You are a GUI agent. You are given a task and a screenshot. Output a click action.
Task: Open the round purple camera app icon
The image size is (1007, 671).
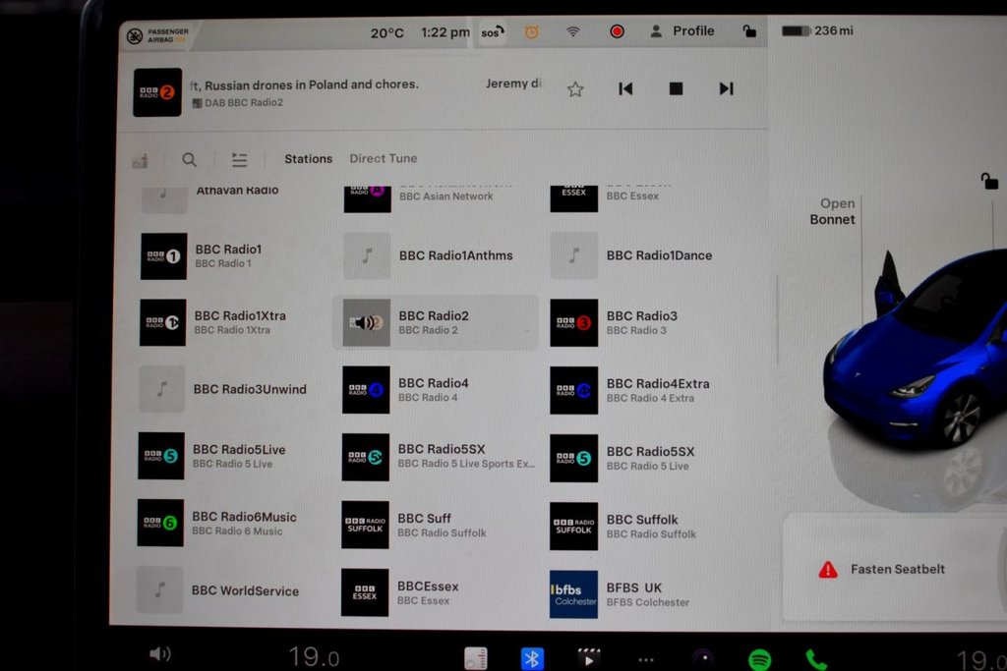[704, 658]
